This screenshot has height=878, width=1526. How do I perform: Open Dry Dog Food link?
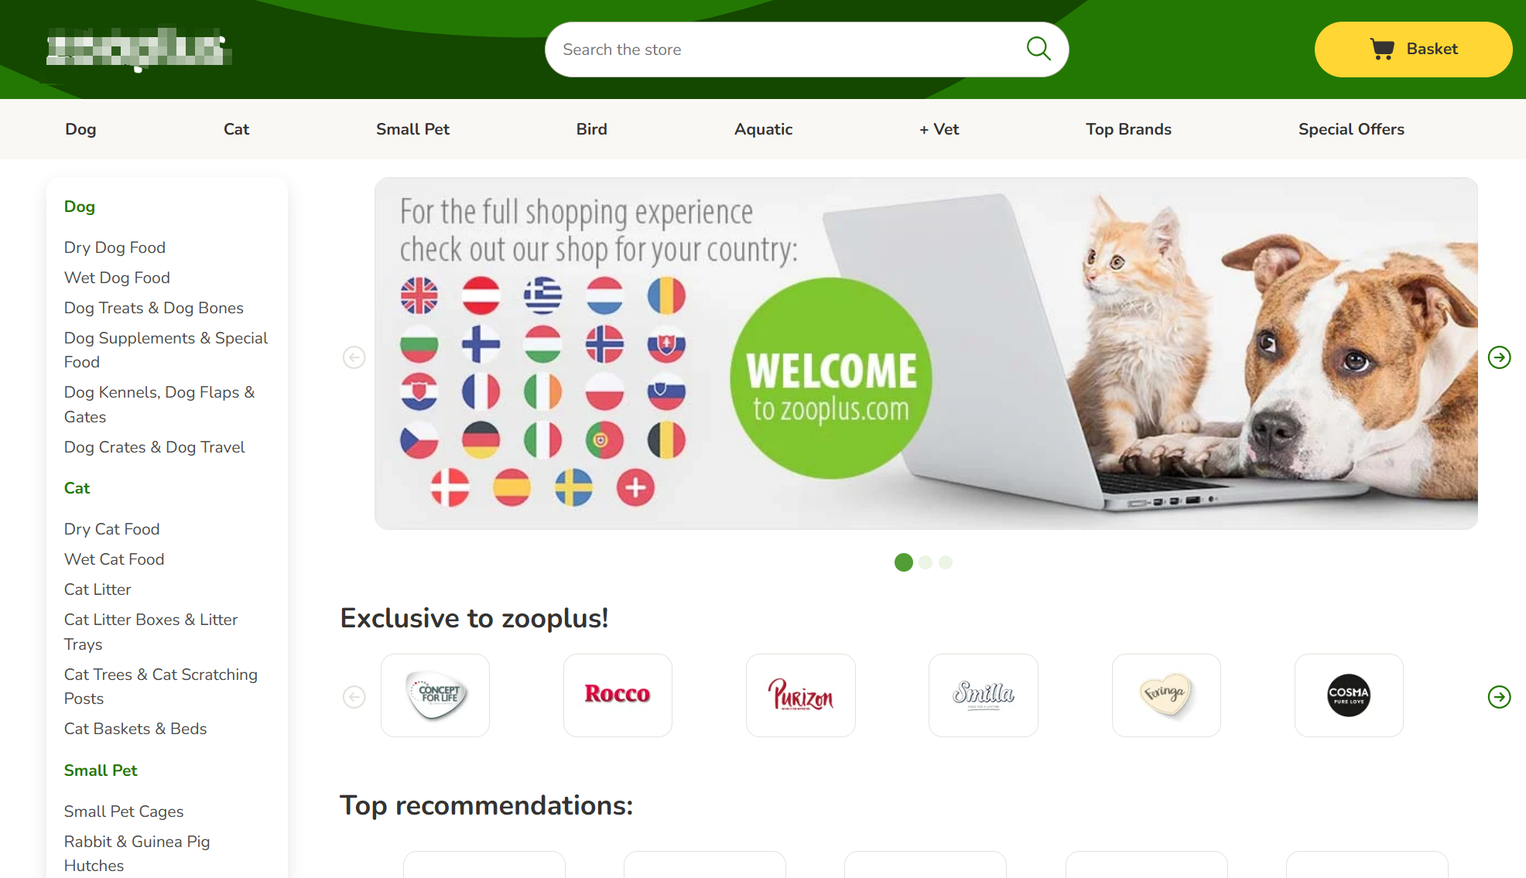pos(115,248)
